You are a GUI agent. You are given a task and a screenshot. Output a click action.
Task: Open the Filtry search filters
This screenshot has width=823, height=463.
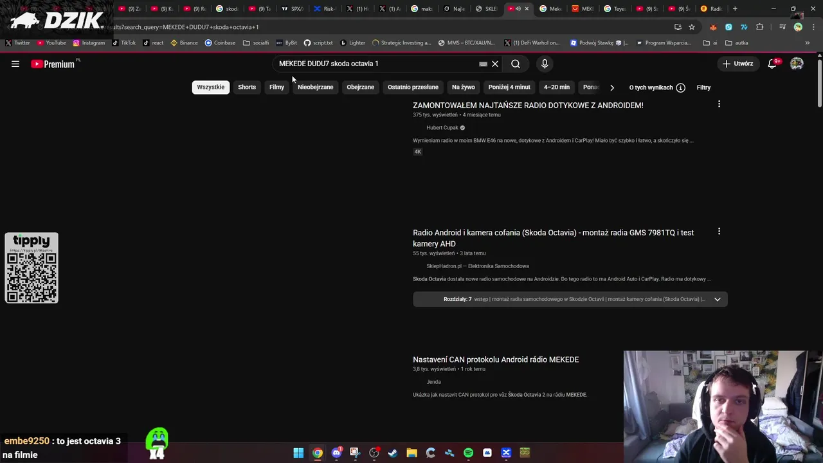point(703,87)
